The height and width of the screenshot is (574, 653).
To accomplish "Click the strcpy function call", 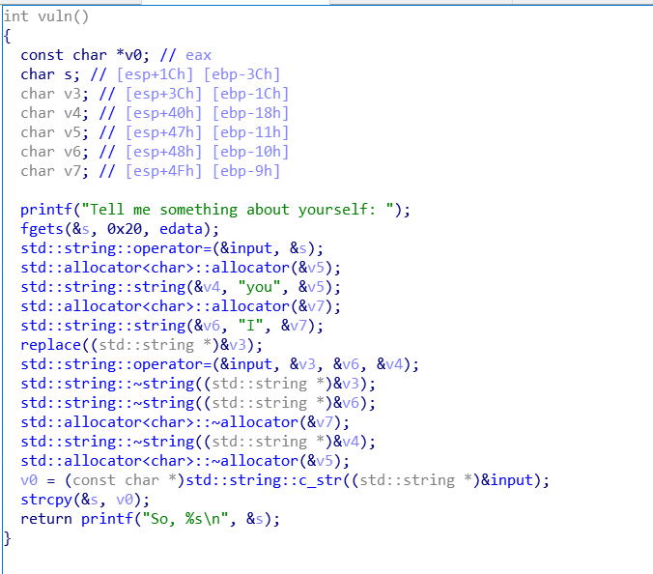I will (45, 500).
